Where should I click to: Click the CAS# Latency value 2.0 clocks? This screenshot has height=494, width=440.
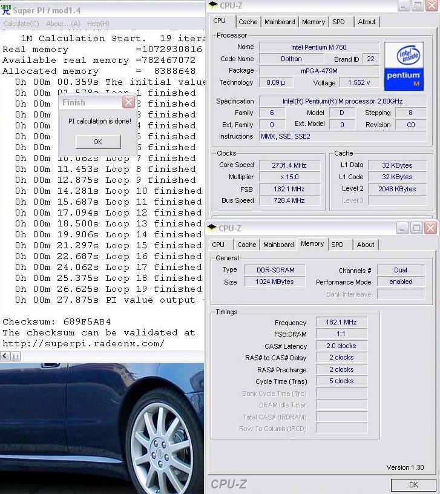(x=341, y=346)
